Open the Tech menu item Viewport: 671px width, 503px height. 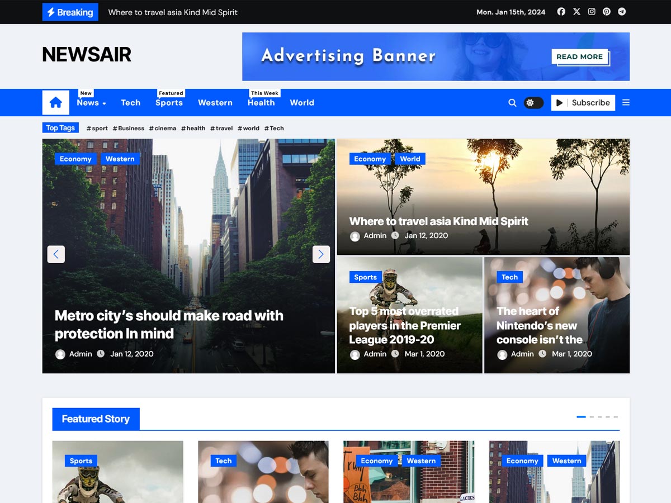(x=131, y=103)
